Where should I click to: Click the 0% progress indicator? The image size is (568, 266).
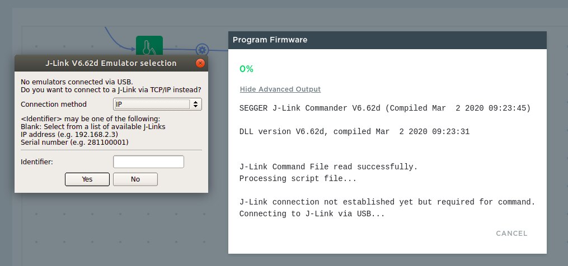(x=246, y=69)
